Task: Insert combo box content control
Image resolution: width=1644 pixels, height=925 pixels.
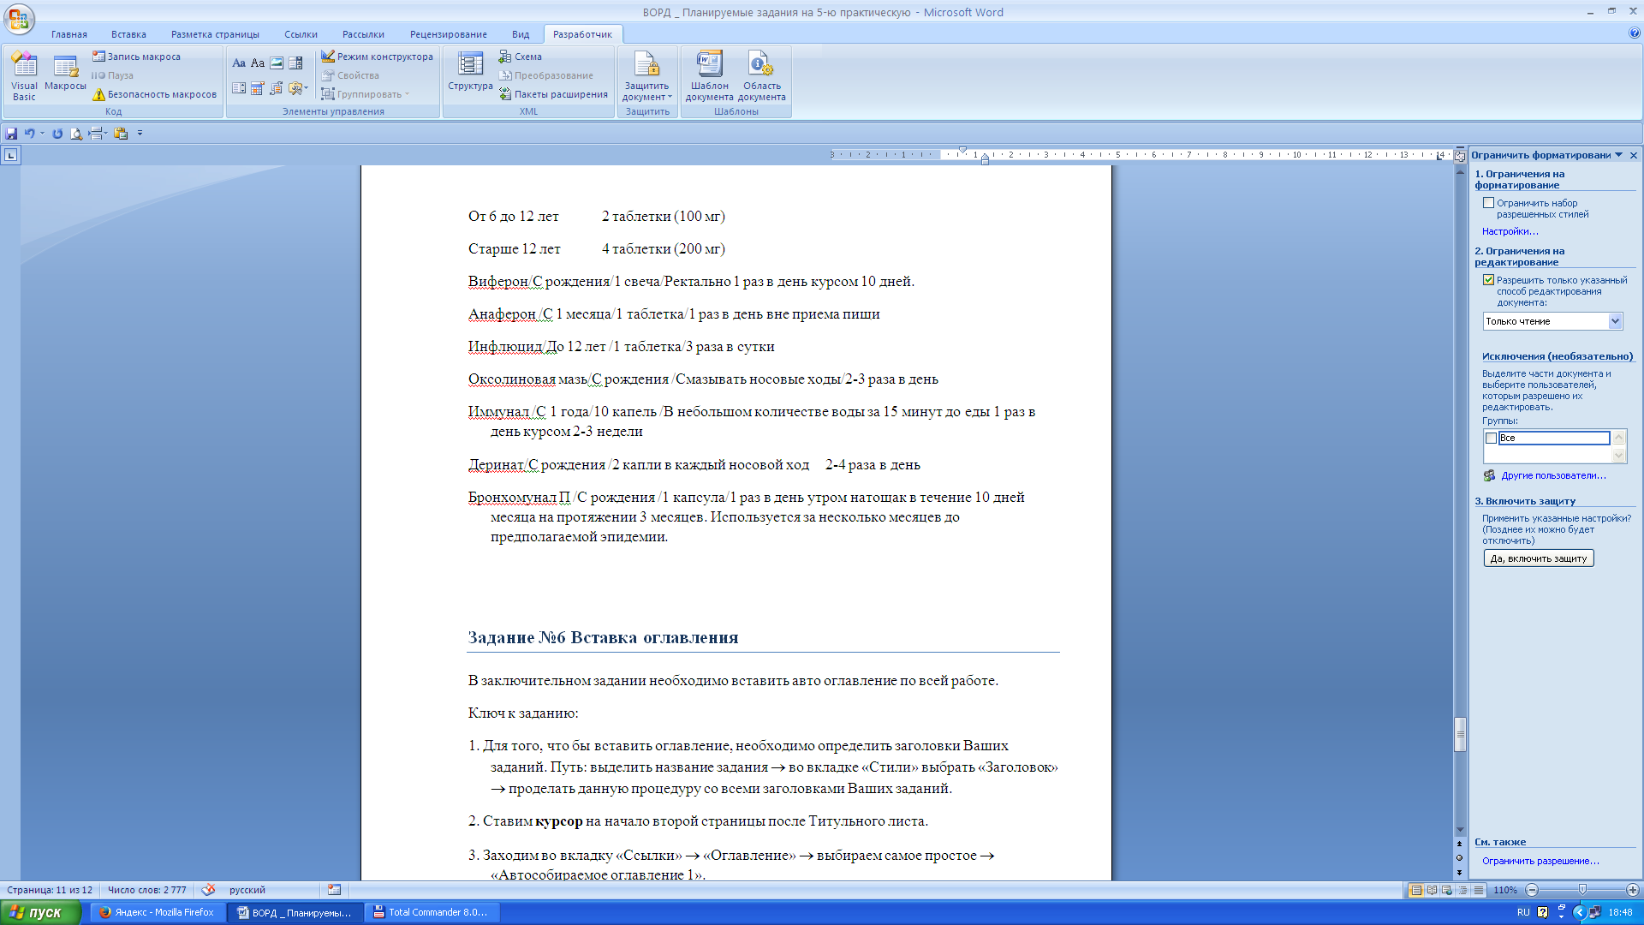Action: point(295,63)
